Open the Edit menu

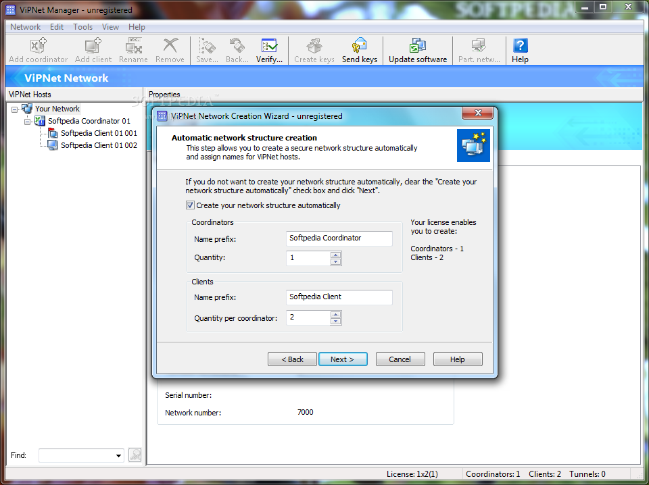point(57,27)
